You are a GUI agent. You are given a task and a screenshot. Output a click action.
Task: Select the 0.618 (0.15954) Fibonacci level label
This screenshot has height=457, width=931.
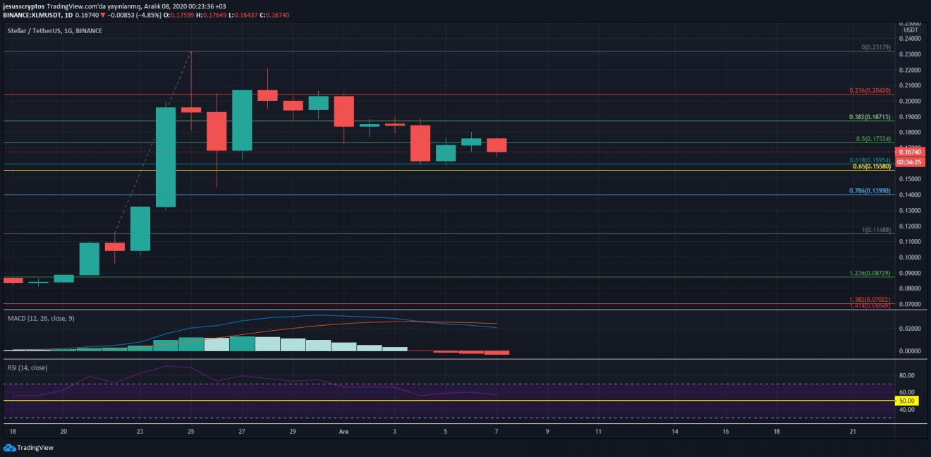coord(872,160)
